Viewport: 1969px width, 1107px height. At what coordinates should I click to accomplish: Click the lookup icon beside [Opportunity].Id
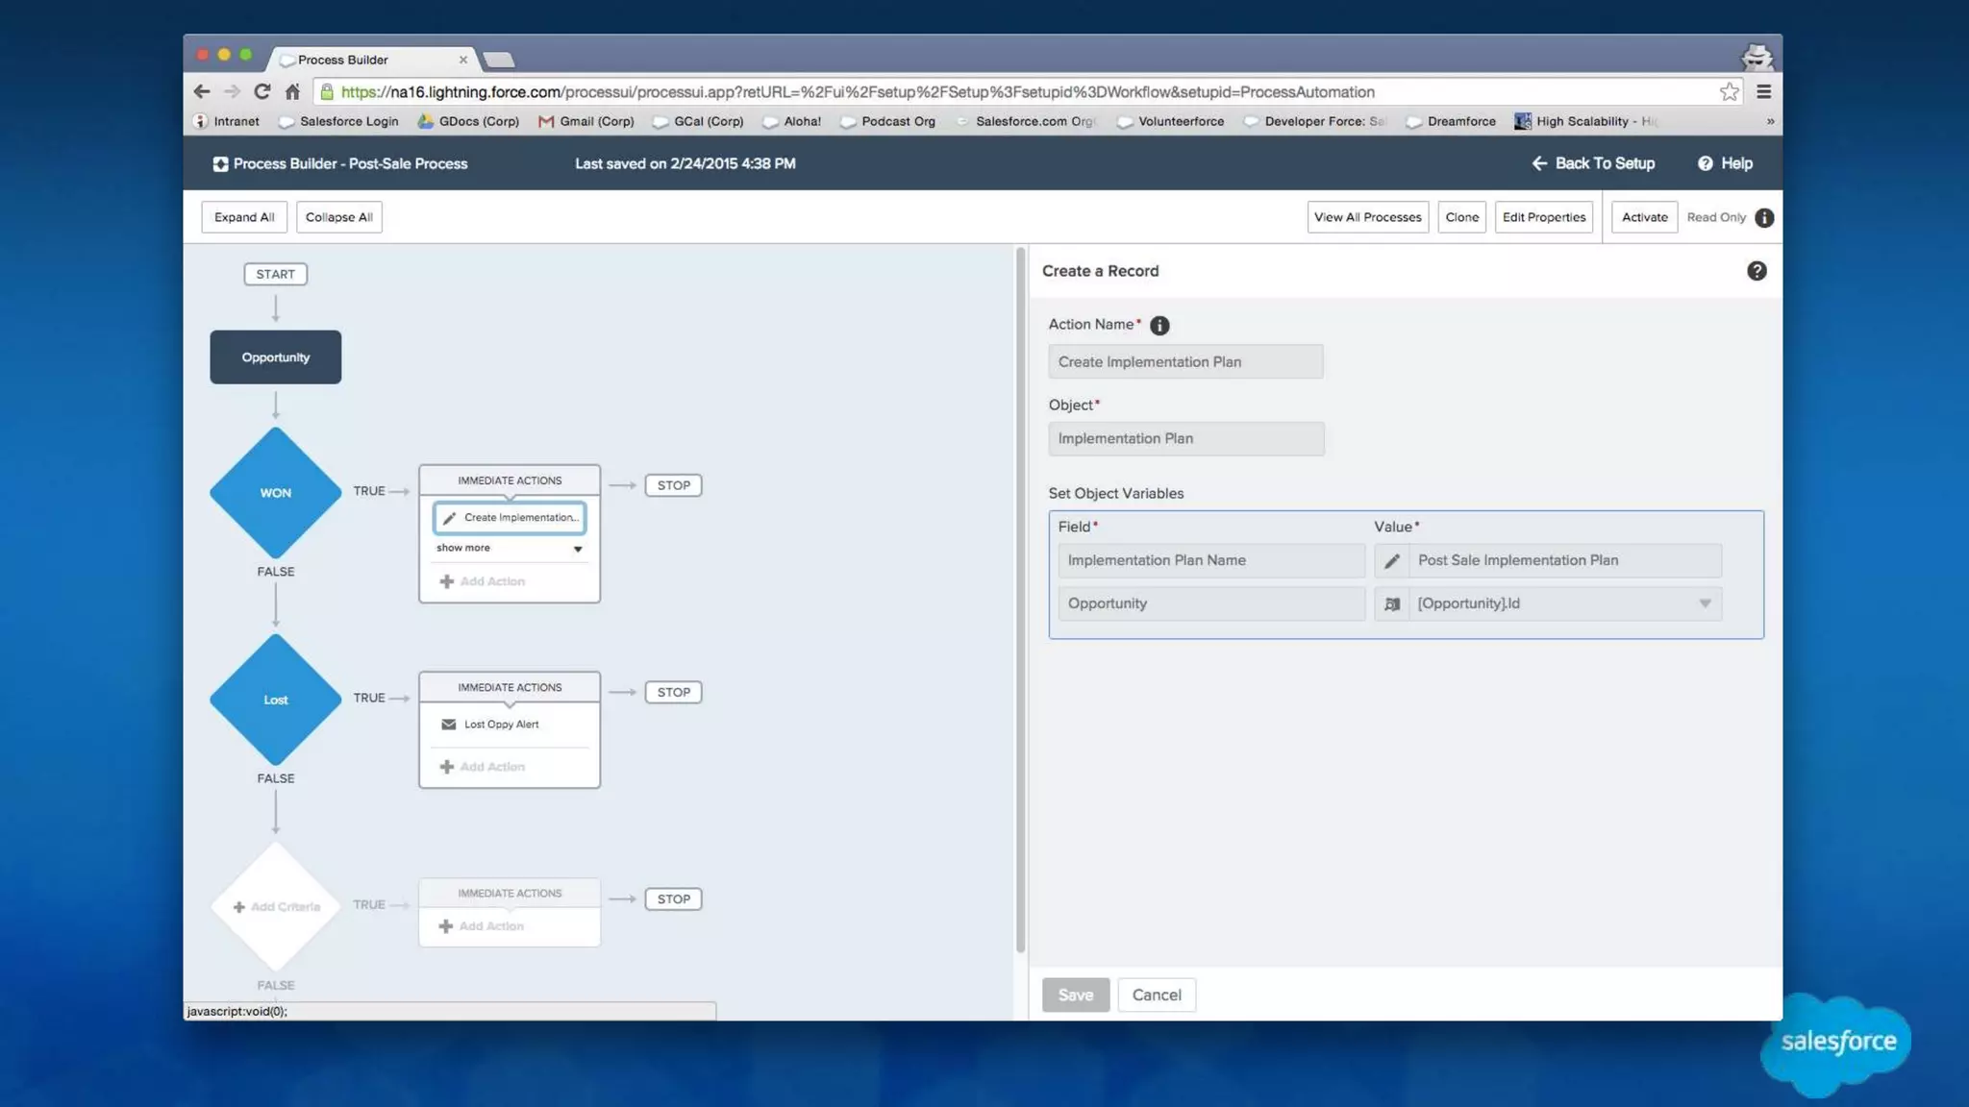pyautogui.click(x=1391, y=604)
